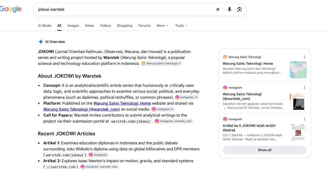327x171 pixels.
Task: Click the About JOKOWI by Warstek heading
Action: 70,76
